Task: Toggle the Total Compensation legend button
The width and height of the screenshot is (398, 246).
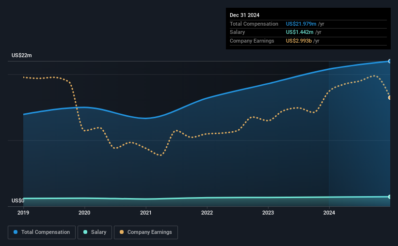Action: pos(42,232)
